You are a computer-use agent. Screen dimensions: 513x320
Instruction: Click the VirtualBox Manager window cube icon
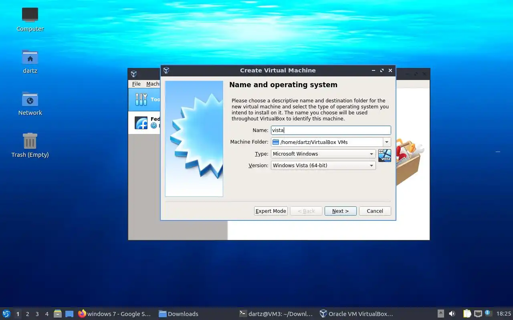coord(134,74)
